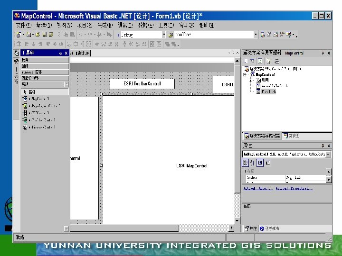
Task: Click the Find in Files icon
Action: (171, 35)
